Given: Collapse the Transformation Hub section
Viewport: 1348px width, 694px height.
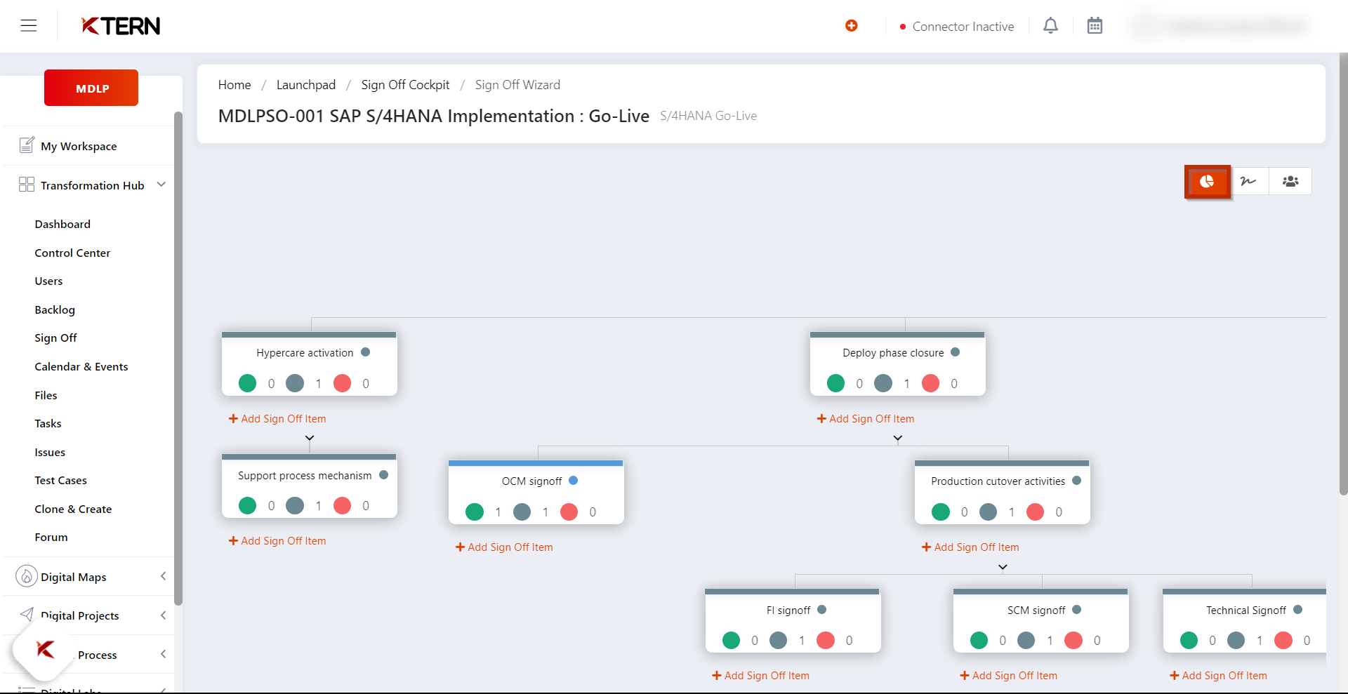Looking at the screenshot, I should 161,185.
